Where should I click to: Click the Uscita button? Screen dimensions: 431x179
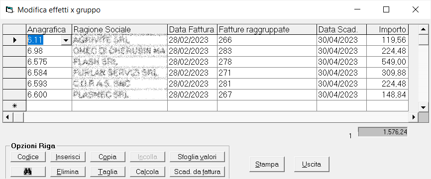[312, 165]
